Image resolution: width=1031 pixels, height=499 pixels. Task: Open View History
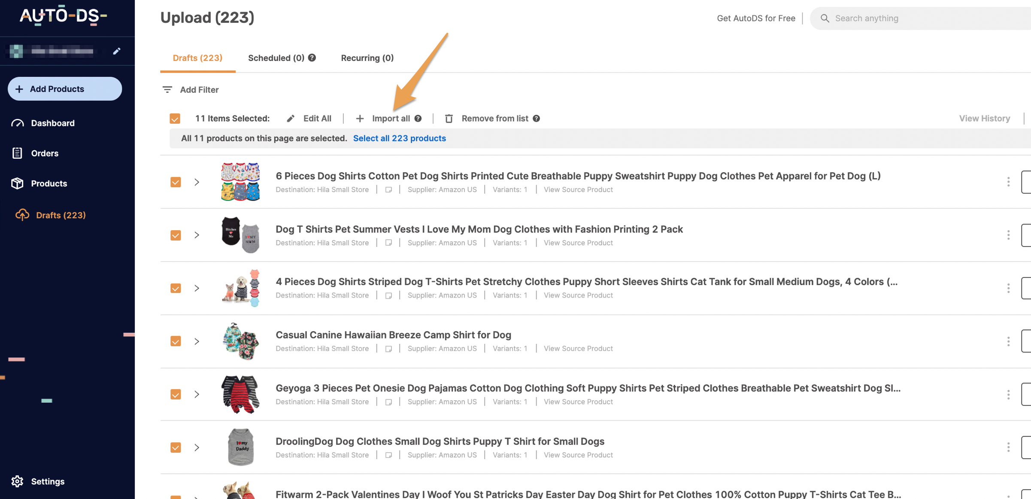tap(984, 119)
